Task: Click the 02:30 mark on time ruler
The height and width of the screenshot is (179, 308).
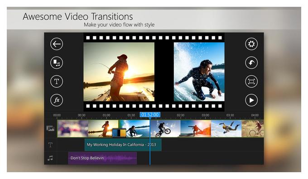Action: pyautogui.click(x=181, y=115)
